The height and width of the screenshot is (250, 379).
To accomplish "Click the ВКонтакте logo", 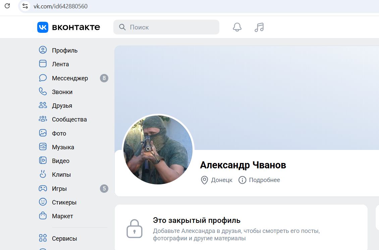I will [x=68, y=27].
